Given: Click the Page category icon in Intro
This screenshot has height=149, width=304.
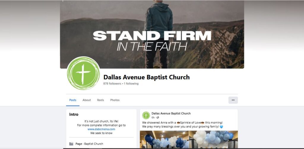Looking at the screenshot, I should 71,144.
